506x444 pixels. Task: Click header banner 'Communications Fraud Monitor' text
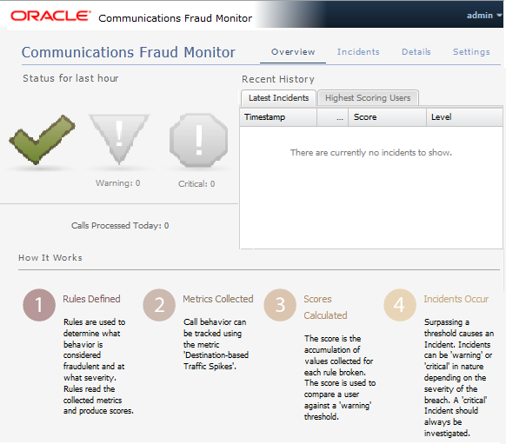(176, 18)
